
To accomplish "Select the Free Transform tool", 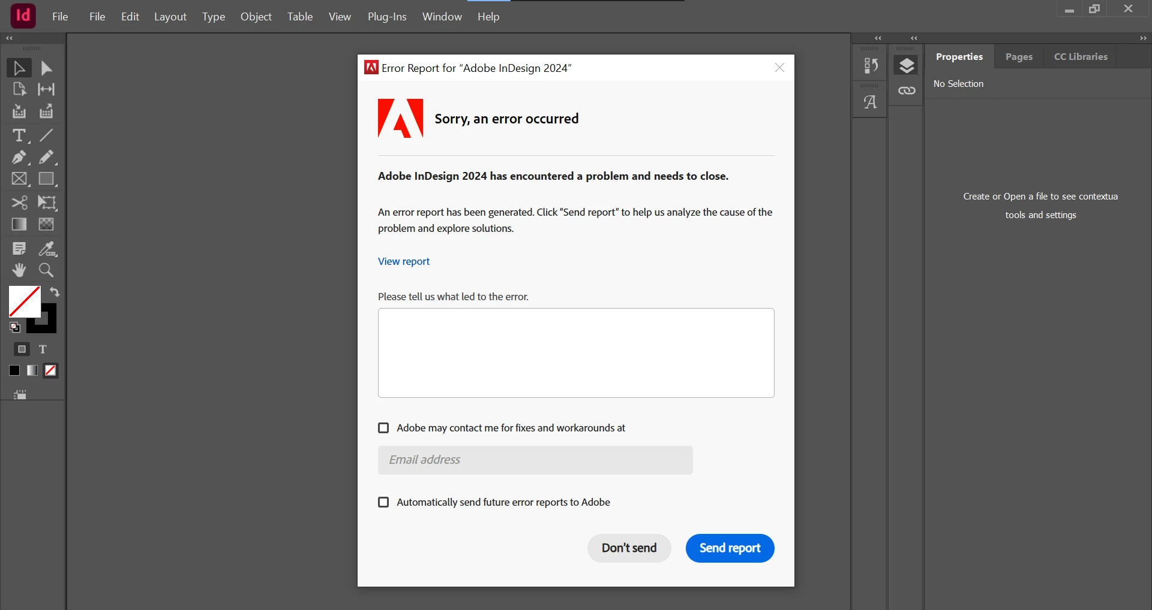I will (46, 203).
